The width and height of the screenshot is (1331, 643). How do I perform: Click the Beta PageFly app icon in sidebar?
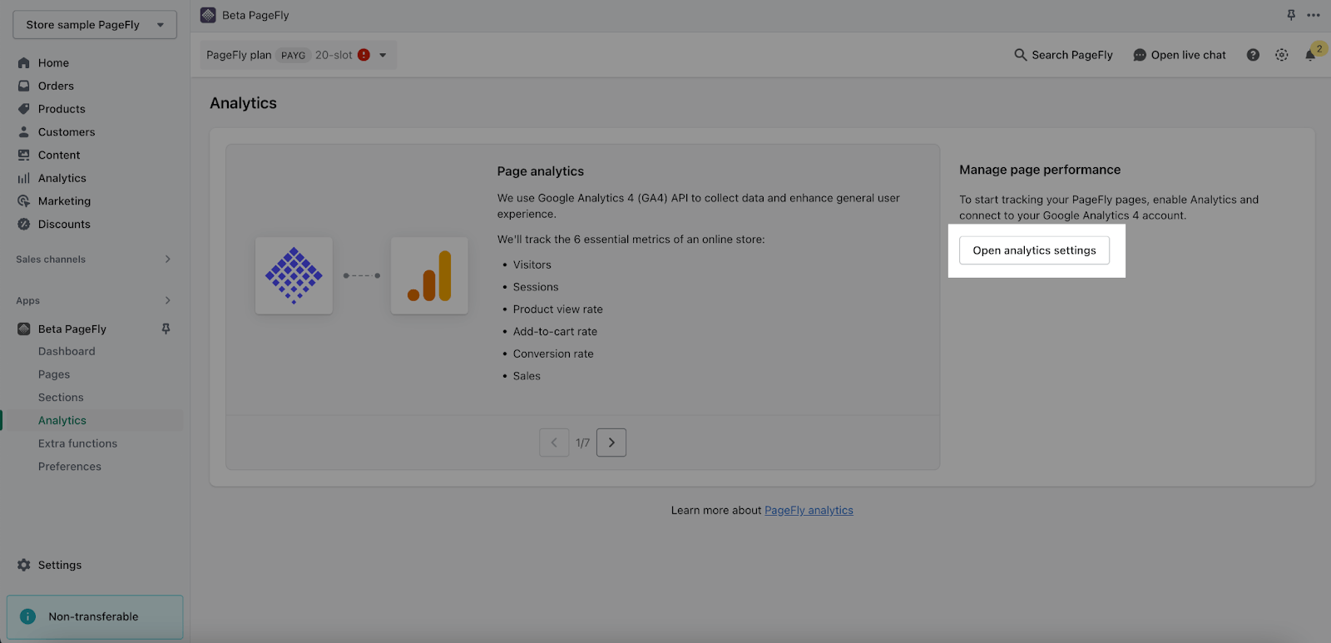point(24,329)
